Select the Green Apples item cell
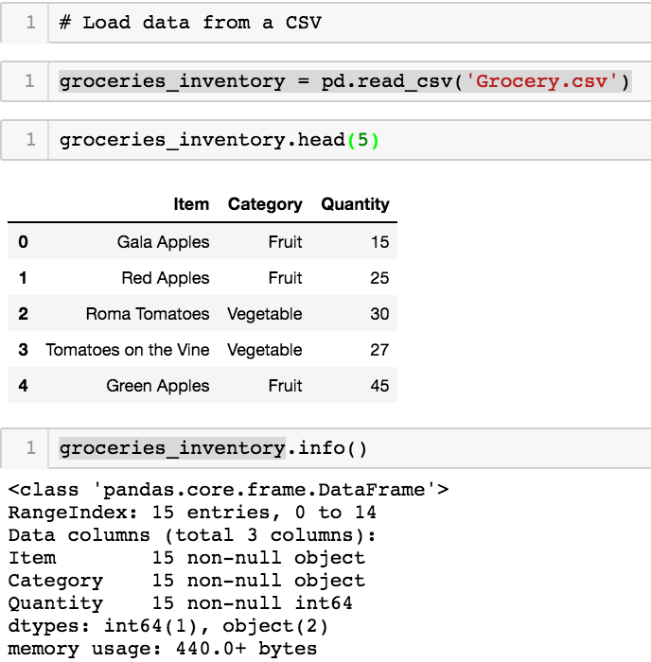This screenshot has height=662, width=651. pyautogui.click(x=157, y=386)
